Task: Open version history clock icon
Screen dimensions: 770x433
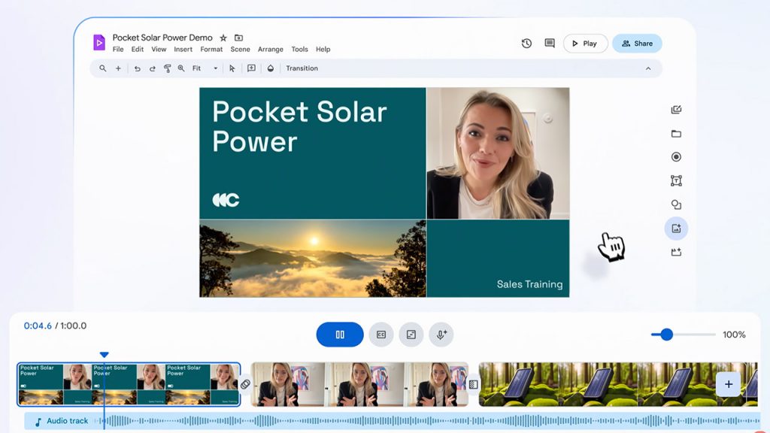Action: click(x=526, y=44)
